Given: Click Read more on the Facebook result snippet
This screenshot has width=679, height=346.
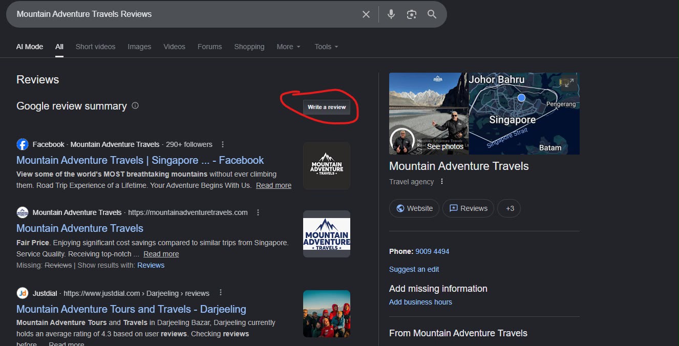Looking at the screenshot, I should 274,185.
